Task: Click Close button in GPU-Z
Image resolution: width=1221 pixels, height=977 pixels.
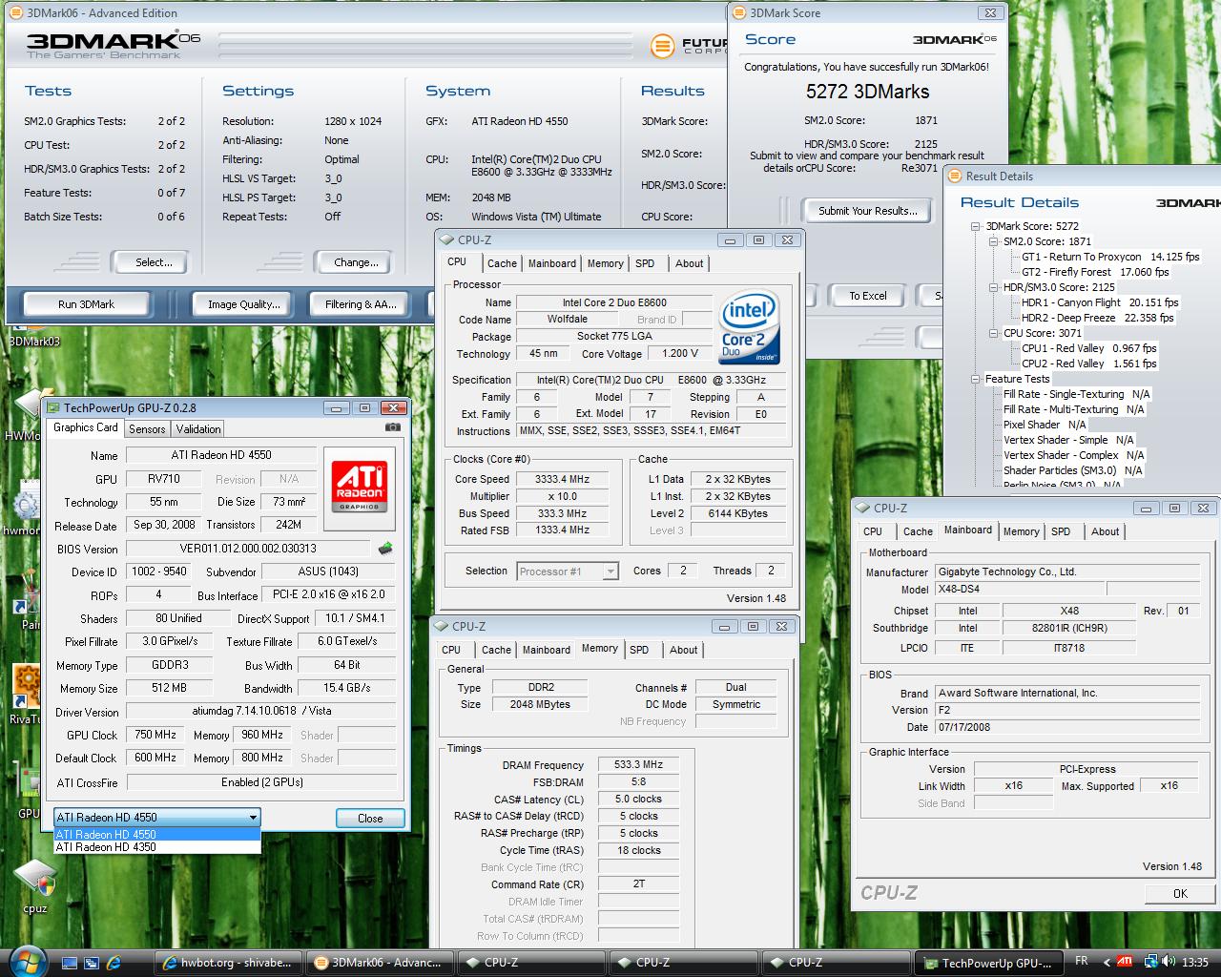Action: [370, 819]
